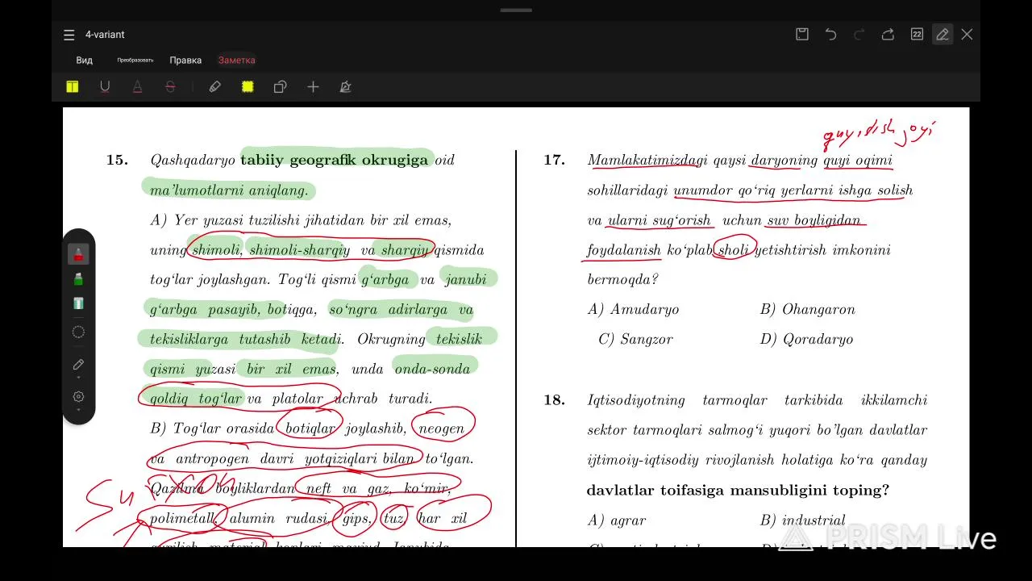Click the copy shapes icon in toolbar
This screenshot has height=581, width=1032.
[280, 87]
